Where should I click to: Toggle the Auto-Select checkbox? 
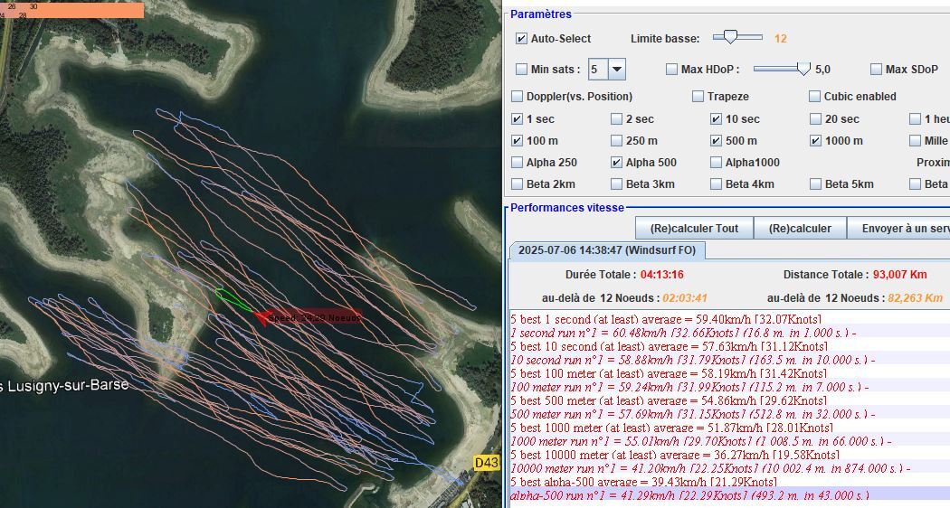[521, 39]
